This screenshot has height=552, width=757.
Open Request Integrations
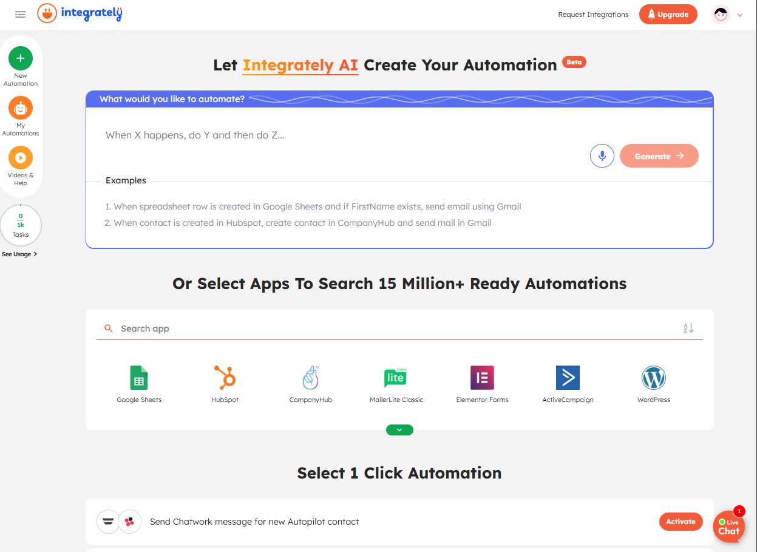pyautogui.click(x=593, y=14)
